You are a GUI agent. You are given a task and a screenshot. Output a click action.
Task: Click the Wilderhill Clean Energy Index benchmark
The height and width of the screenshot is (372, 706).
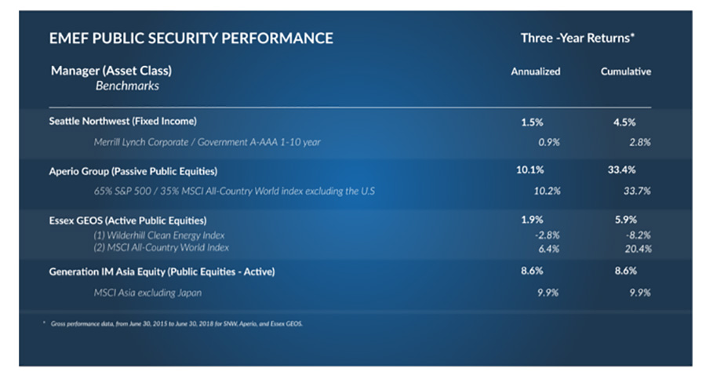[x=159, y=235]
